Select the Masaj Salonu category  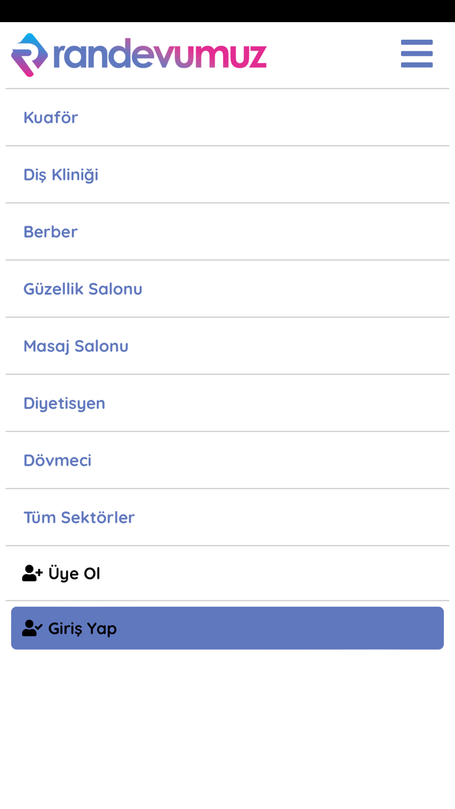click(x=75, y=346)
